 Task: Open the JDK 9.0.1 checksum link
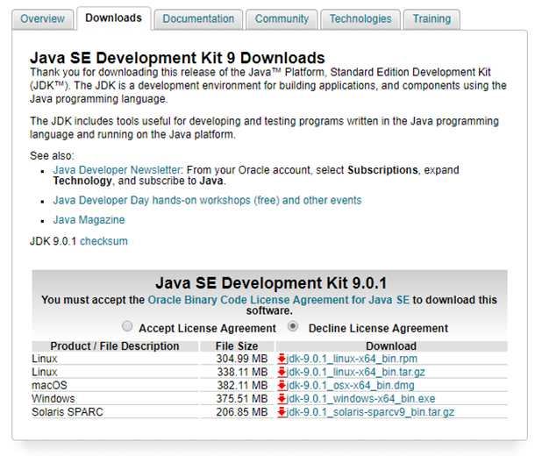pos(103,241)
